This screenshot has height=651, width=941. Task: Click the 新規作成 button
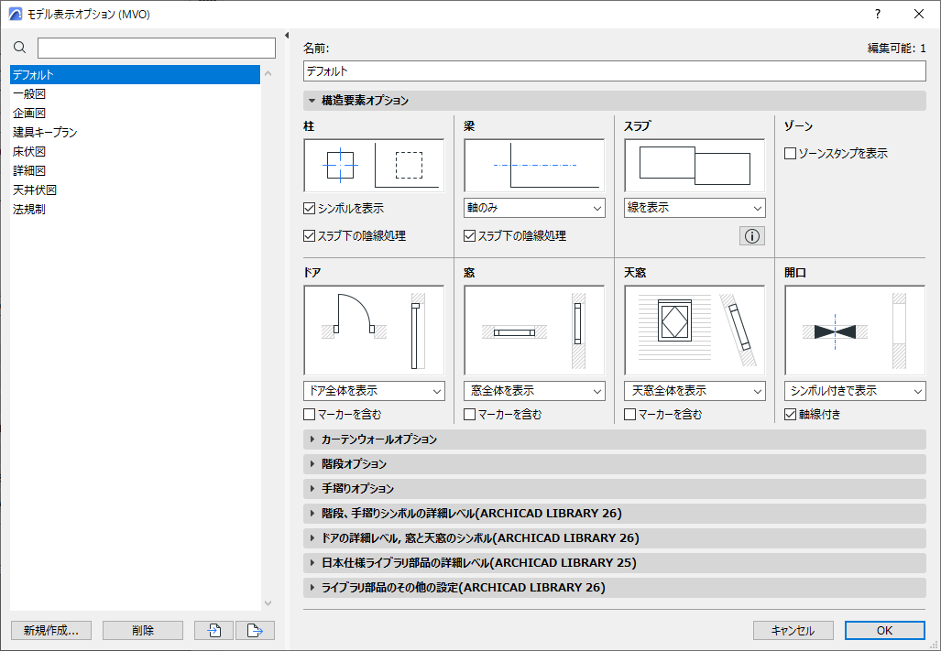(x=50, y=630)
